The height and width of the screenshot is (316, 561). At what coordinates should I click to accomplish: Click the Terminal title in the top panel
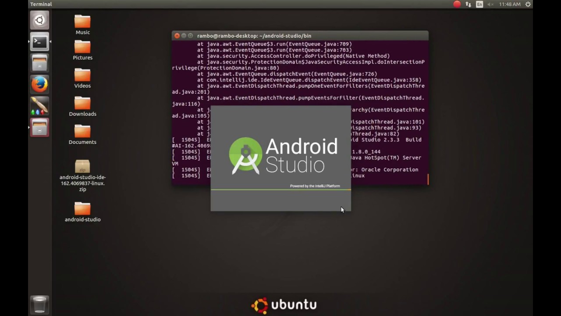(41, 4)
